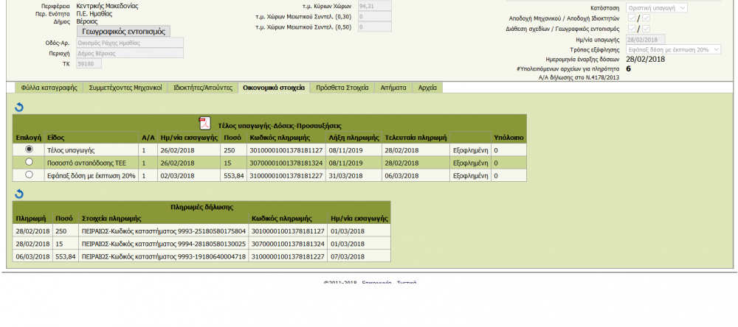Select the Πρόσθετα Στοιχεία tab
The height and width of the screenshot is (327, 738).
click(x=342, y=87)
